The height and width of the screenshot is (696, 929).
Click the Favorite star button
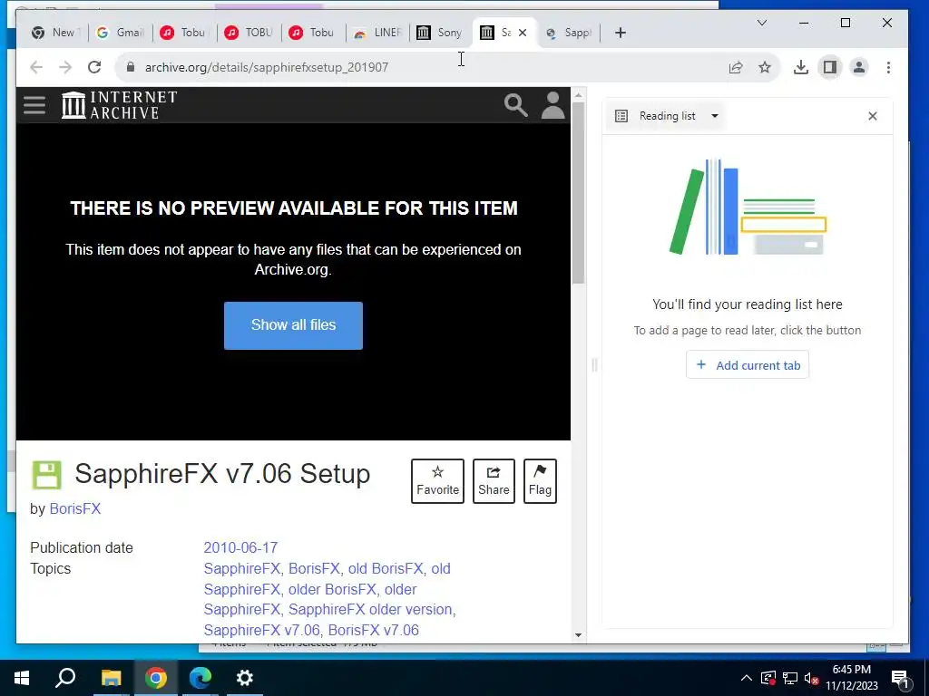[x=437, y=480]
